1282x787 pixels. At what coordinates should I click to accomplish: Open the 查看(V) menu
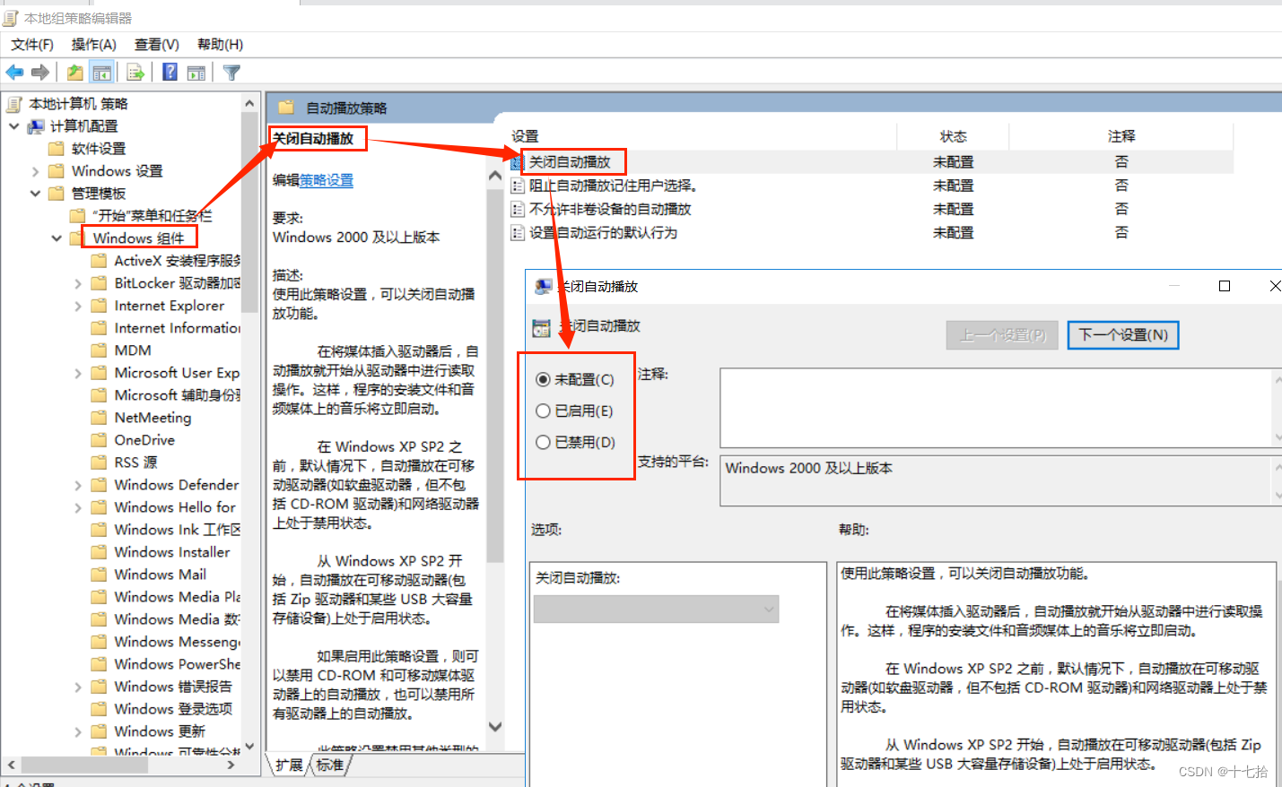click(154, 44)
